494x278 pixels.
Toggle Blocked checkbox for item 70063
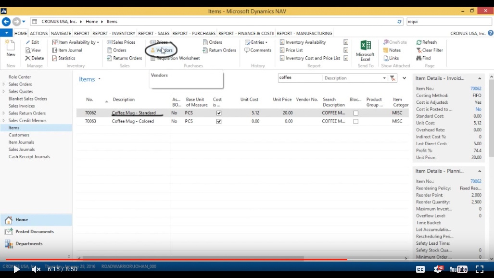coord(355,121)
